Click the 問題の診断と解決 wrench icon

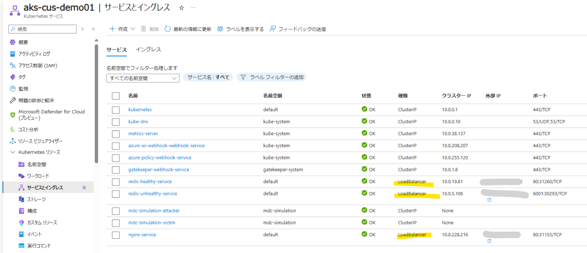click(x=13, y=100)
